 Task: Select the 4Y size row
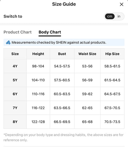point(64,66)
